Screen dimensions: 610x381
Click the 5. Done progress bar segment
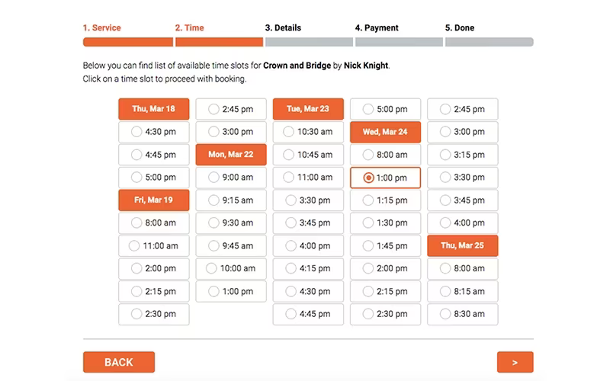pos(490,42)
